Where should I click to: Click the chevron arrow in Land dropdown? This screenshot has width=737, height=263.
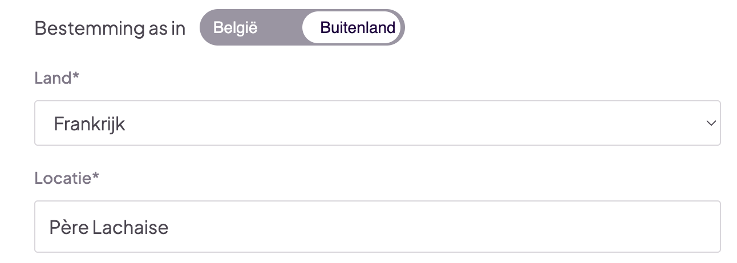[x=710, y=123]
